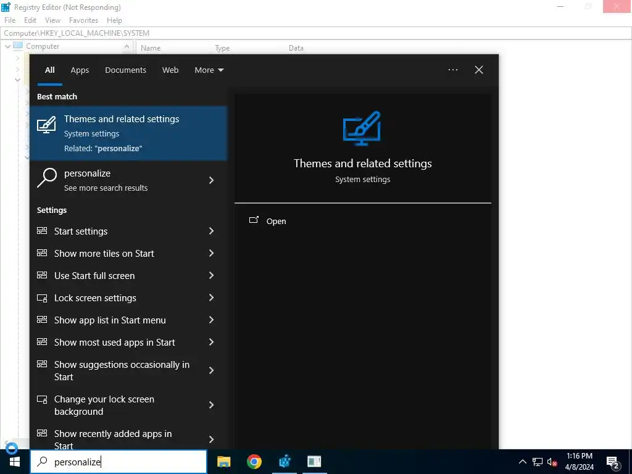The image size is (632, 474).
Task: Click the Windows Start button
Action: click(15, 462)
